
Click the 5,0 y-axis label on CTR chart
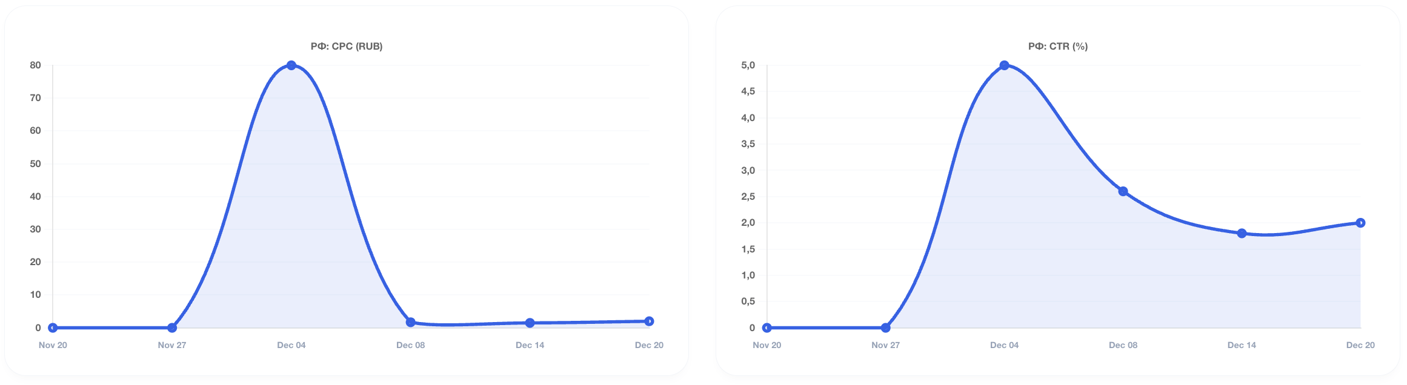click(748, 65)
